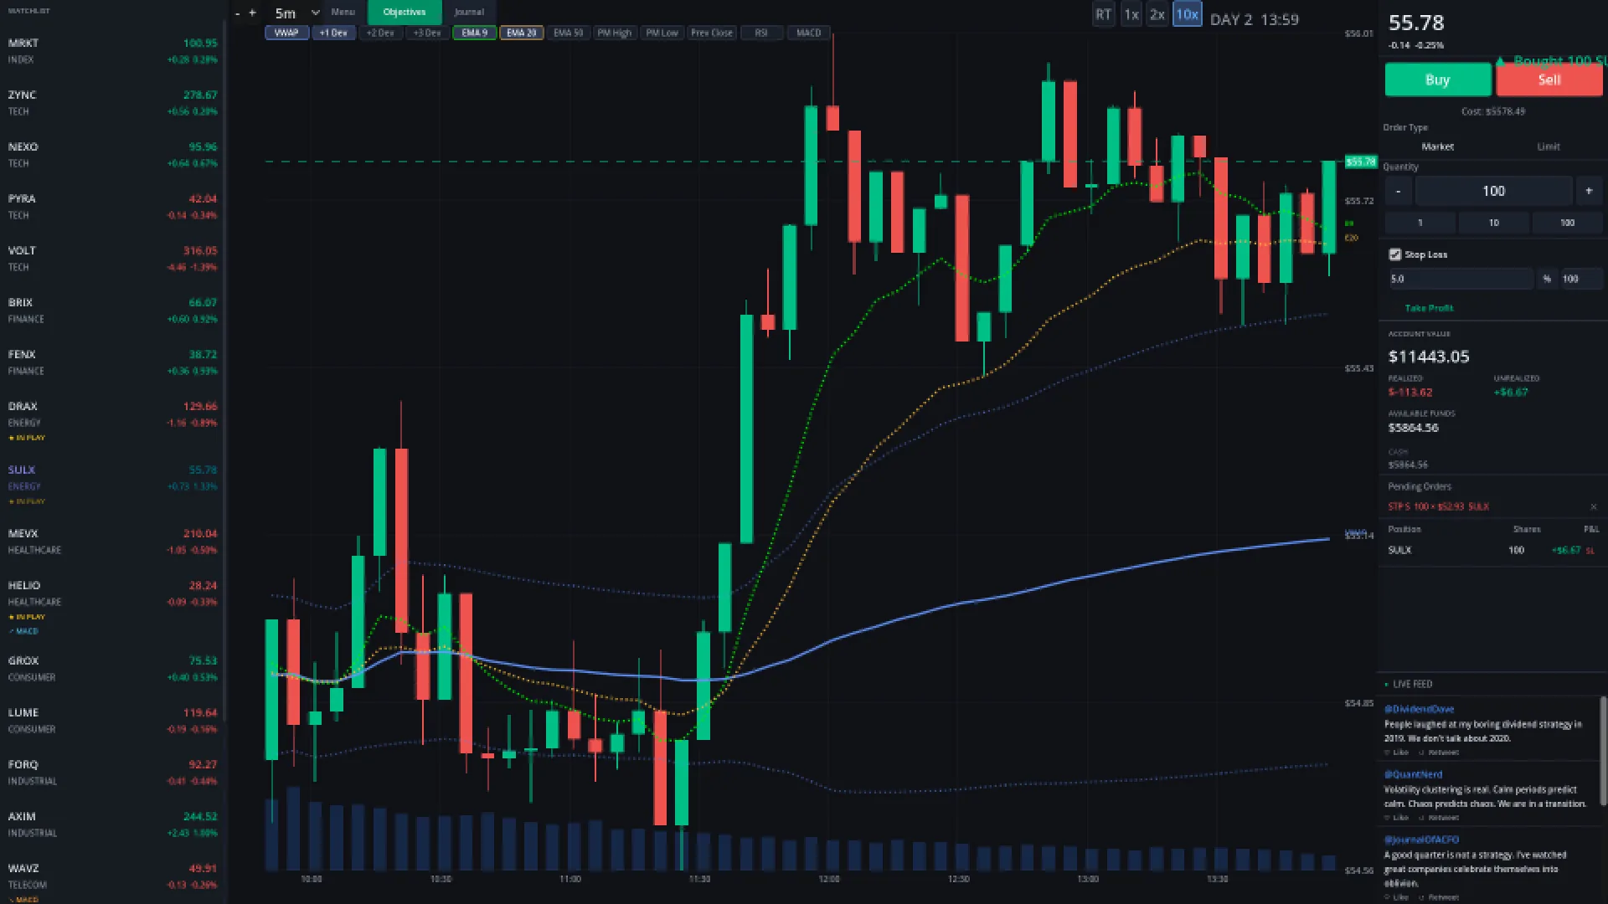
Task: Turn on the MACD indicator
Action: [808, 33]
